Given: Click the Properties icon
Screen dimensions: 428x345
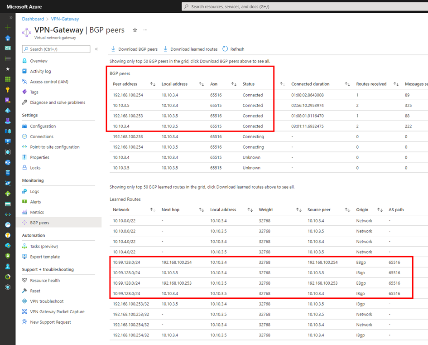Looking at the screenshot, I should point(24,157).
